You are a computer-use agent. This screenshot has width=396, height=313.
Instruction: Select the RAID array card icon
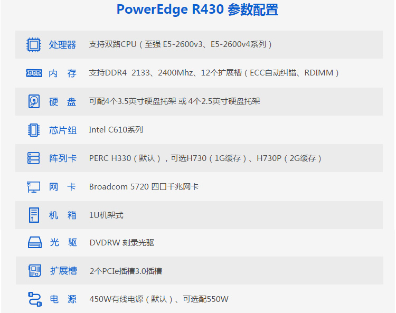(x=34, y=158)
